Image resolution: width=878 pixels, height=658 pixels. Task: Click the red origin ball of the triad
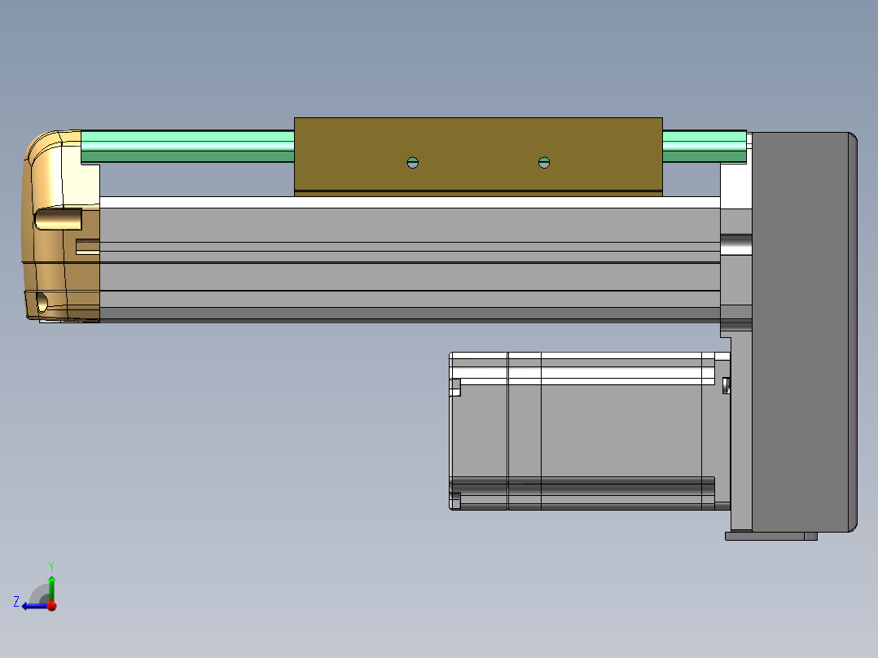[52, 606]
